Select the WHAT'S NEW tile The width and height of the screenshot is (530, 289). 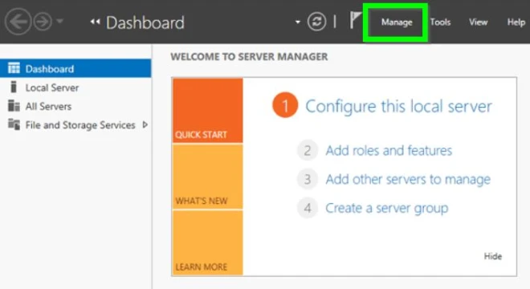[207, 177]
